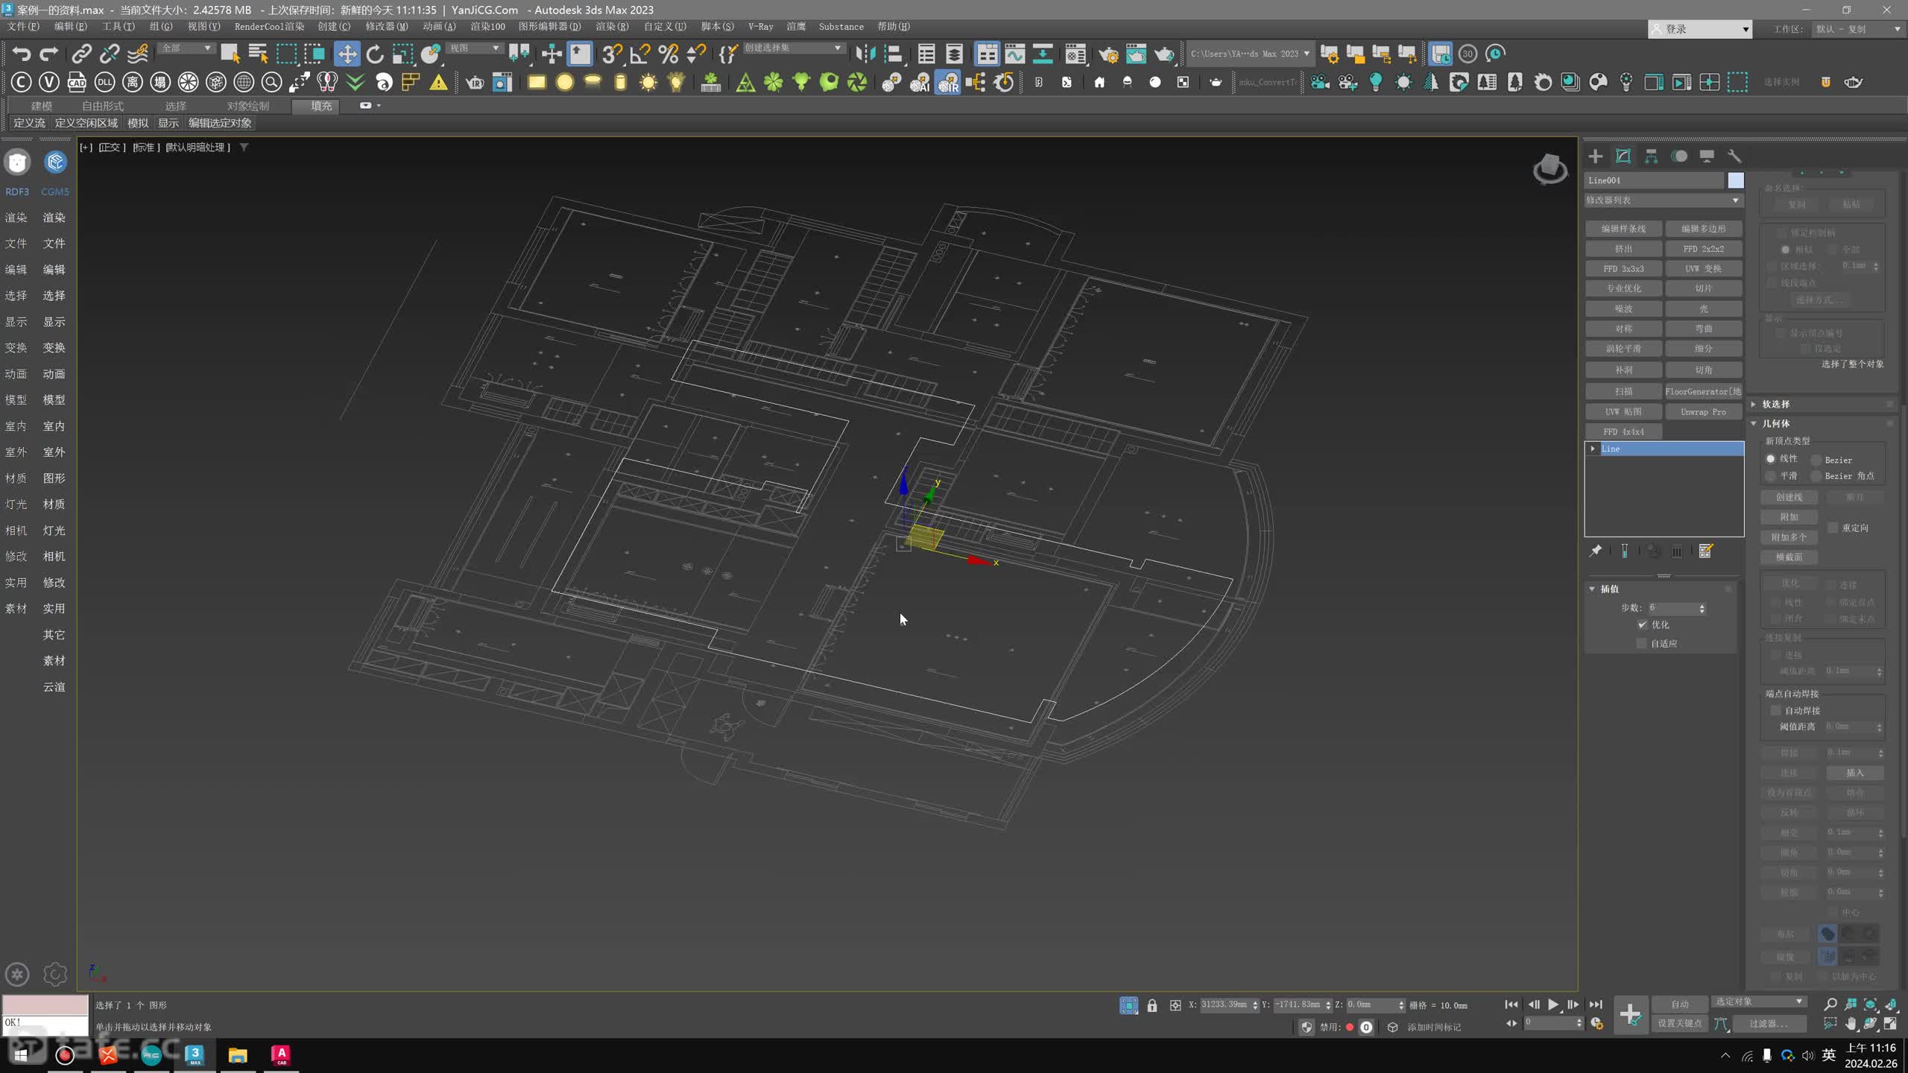This screenshot has height=1073, width=1908.
Task: Toggle the selection lock padlock icon
Action: pyautogui.click(x=1152, y=1005)
